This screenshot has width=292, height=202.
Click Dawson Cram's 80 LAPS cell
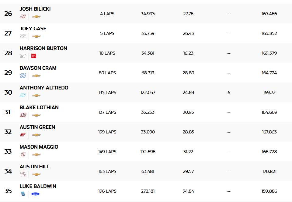(x=107, y=73)
